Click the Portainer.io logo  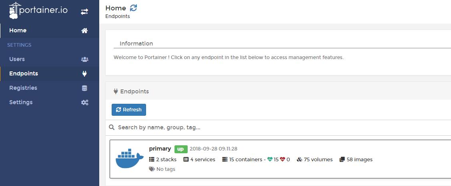[x=38, y=10]
